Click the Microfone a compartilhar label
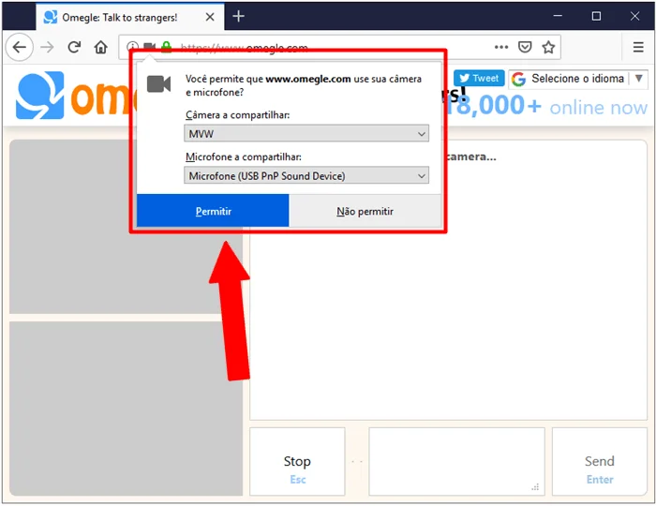 click(244, 156)
